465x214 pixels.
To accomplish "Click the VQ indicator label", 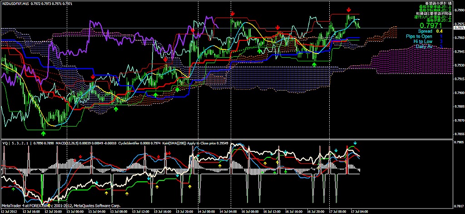I will [x=5, y=143].
